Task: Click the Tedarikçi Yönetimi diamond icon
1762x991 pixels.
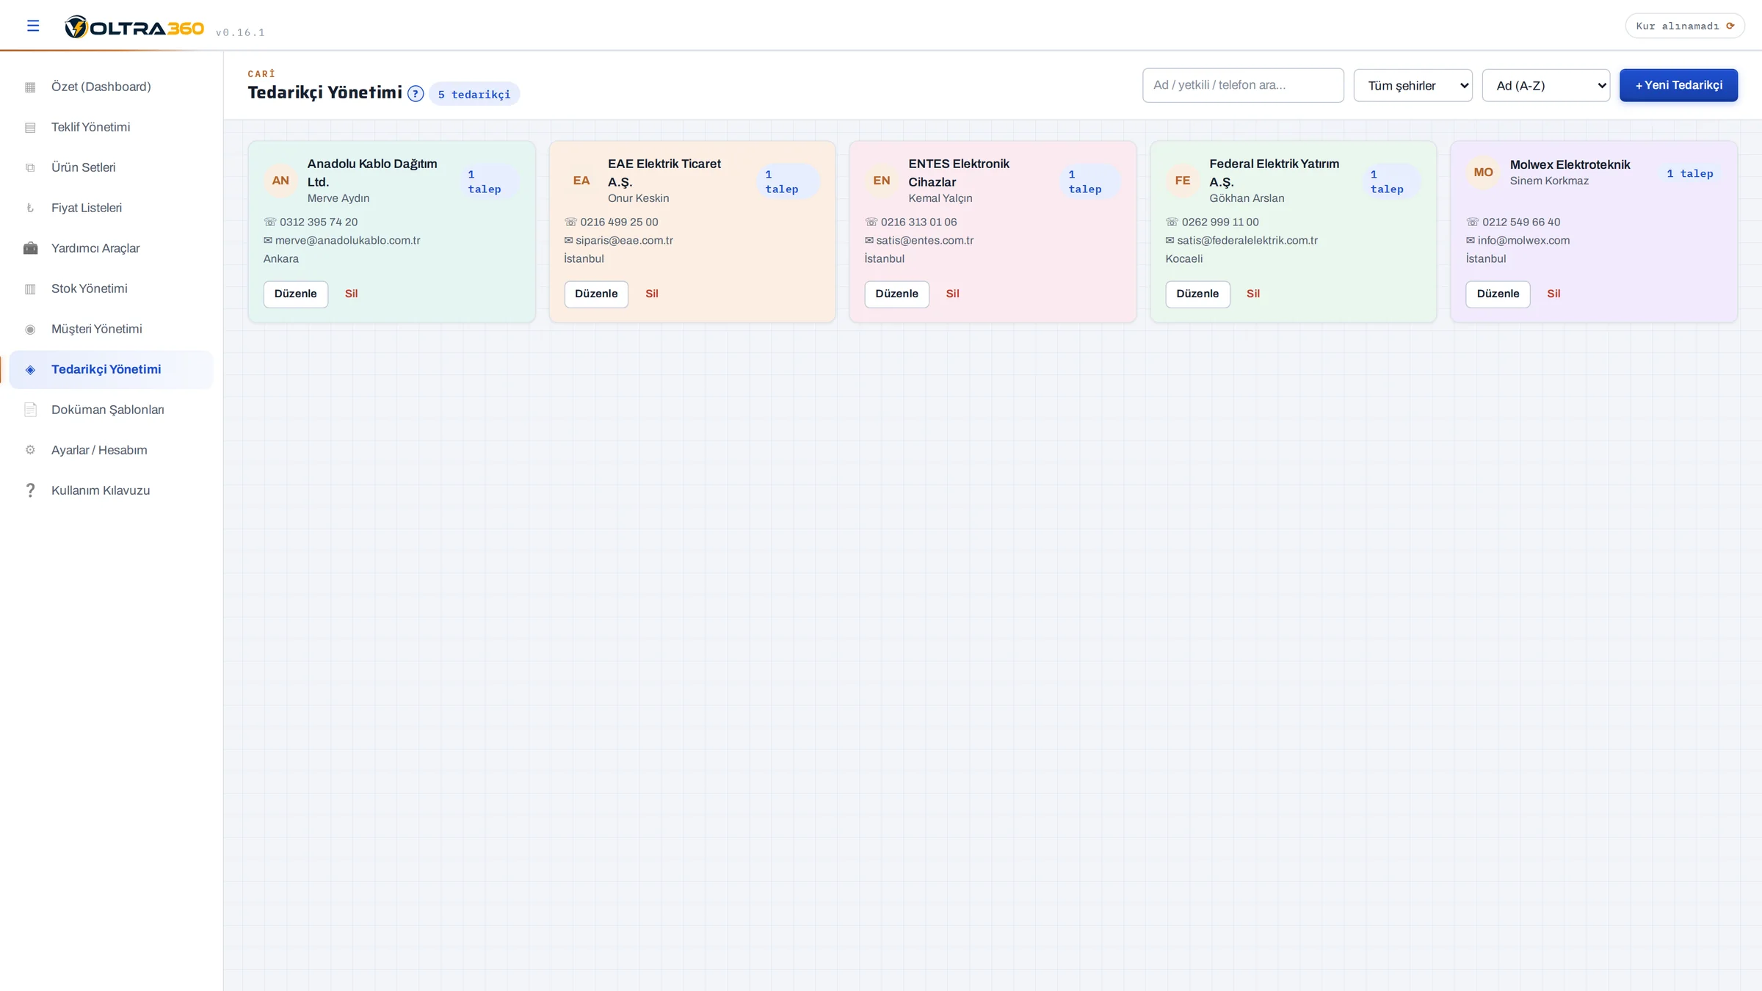Action: (30, 370)
